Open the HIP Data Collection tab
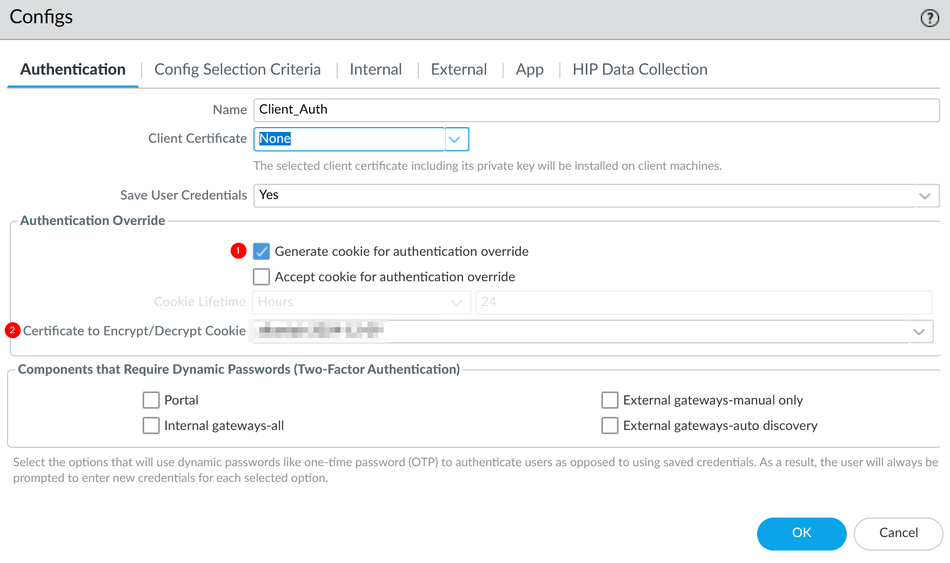Screen dimensions: 950x563 point(640,70)
